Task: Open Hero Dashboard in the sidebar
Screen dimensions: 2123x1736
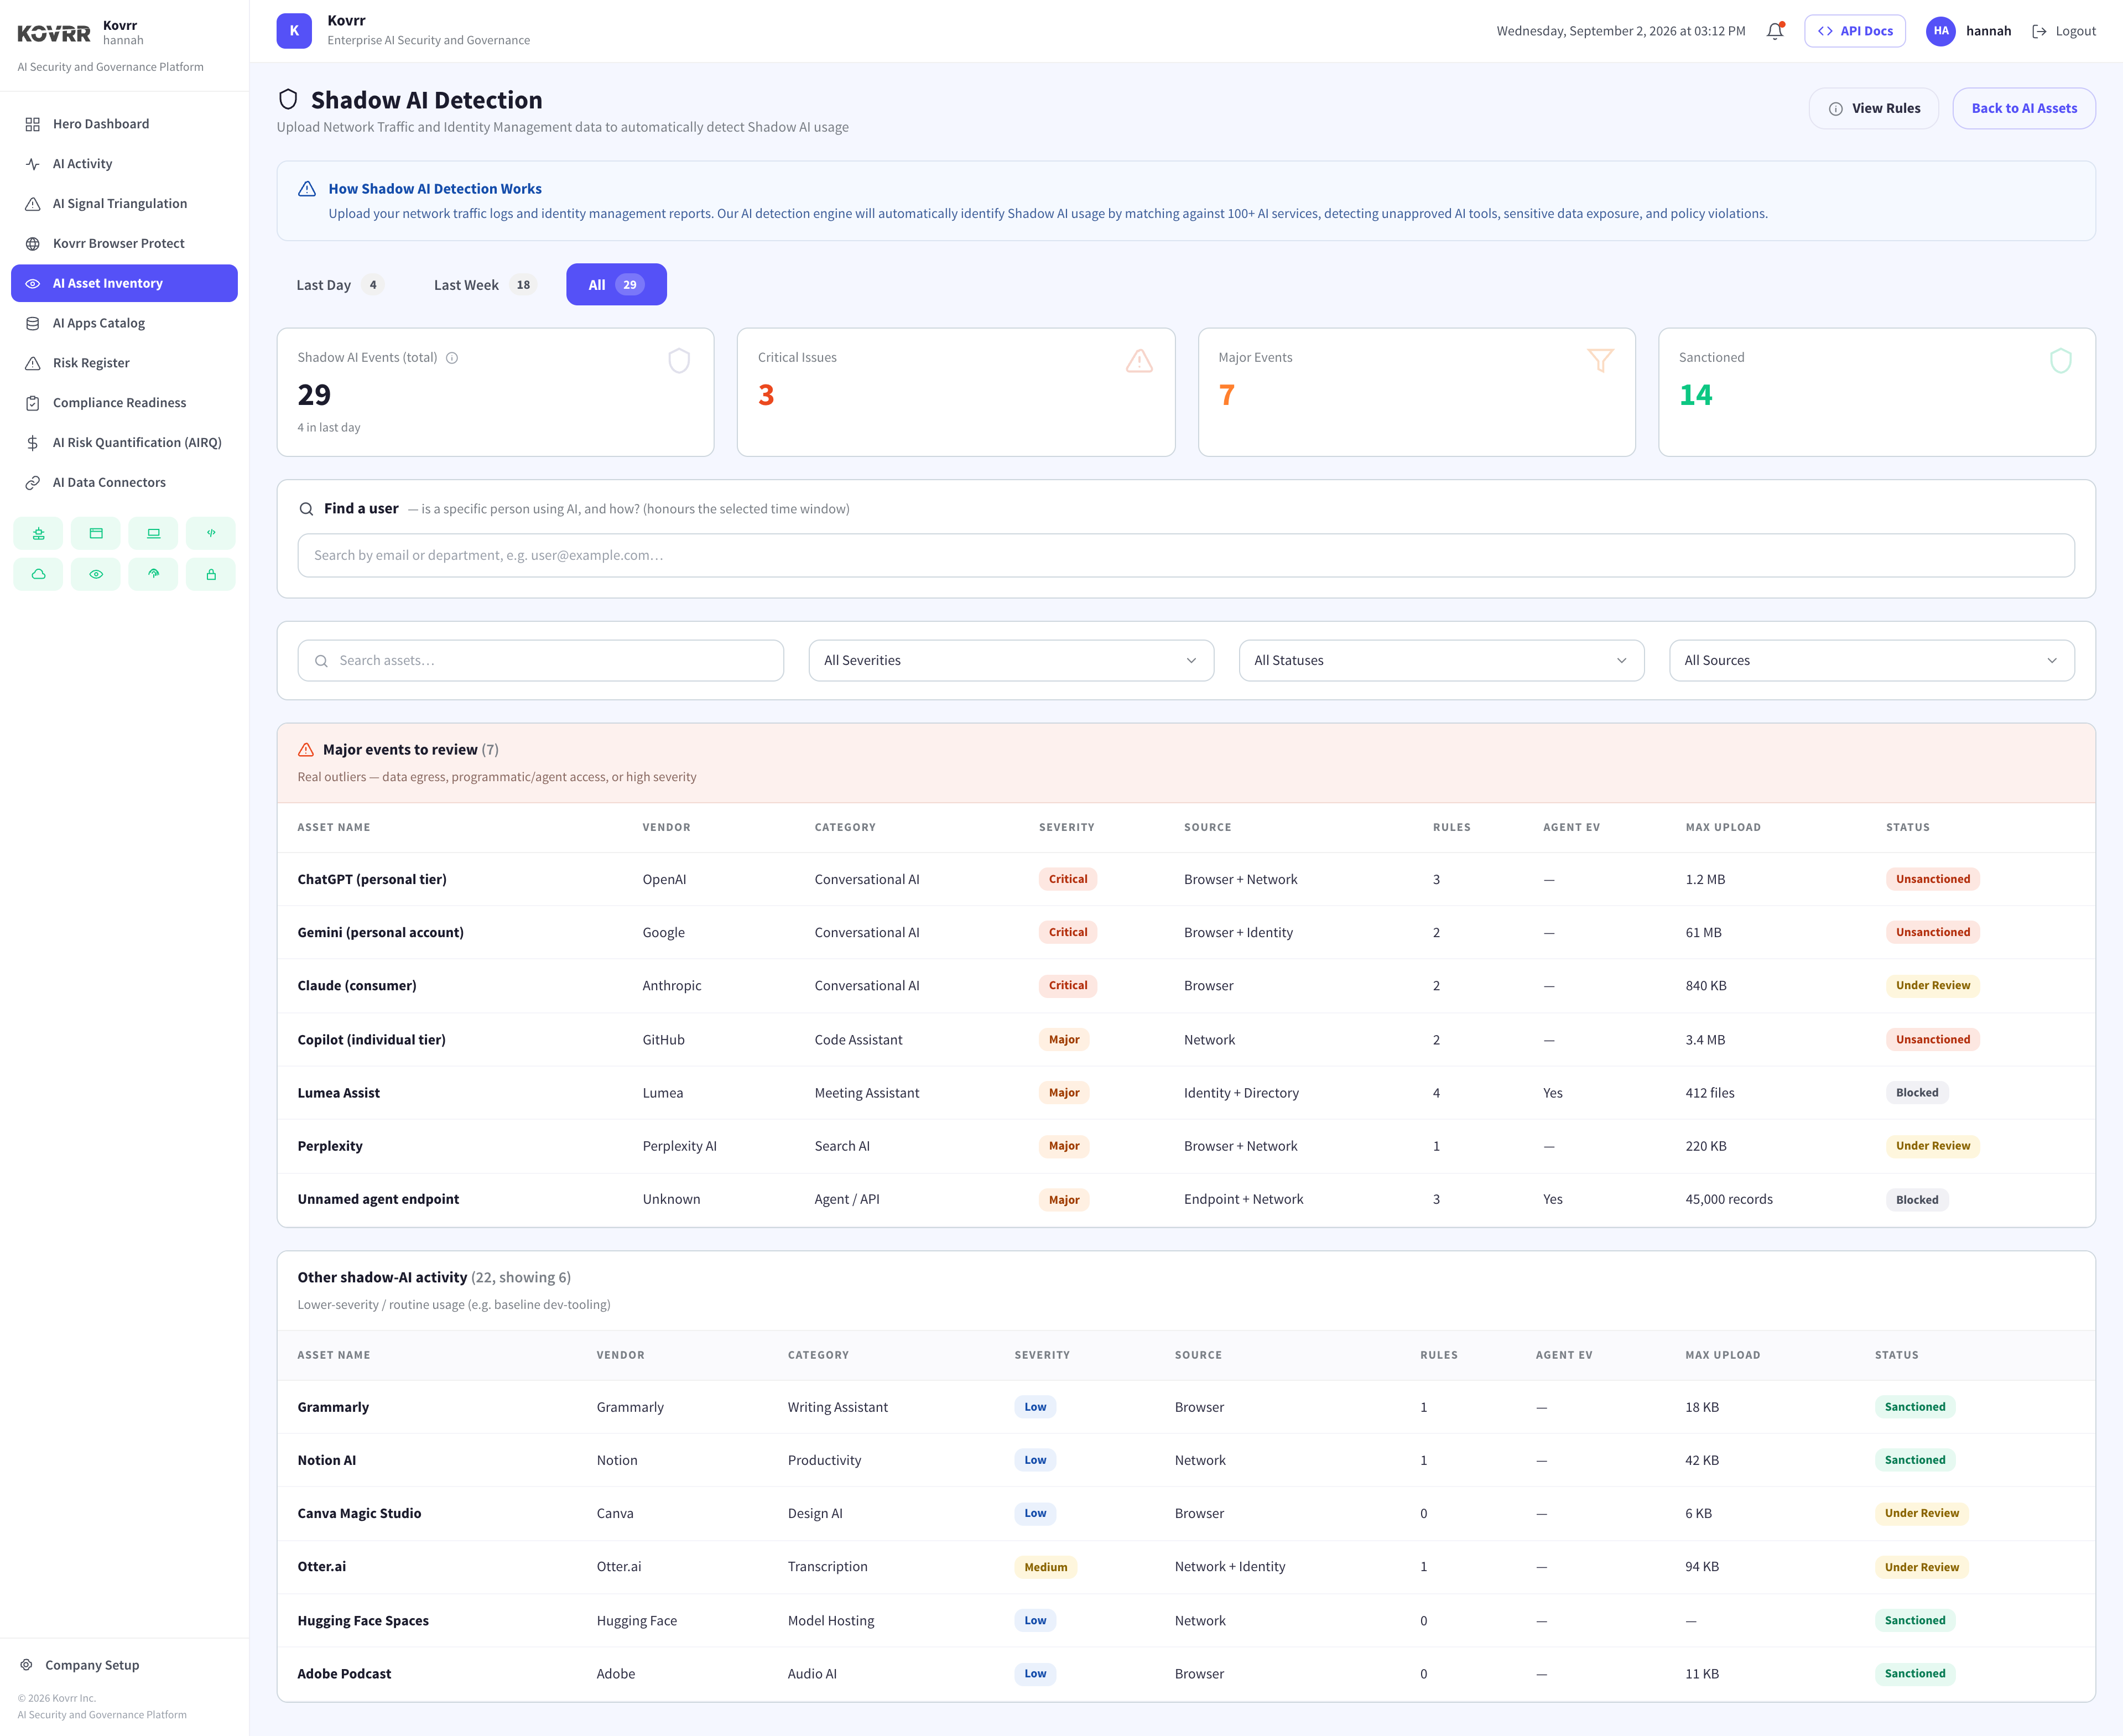Action: (124, 124)
